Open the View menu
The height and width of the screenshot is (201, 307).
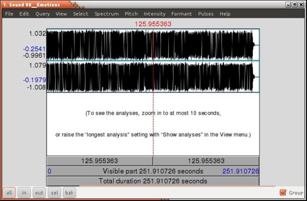pos(61,14)
